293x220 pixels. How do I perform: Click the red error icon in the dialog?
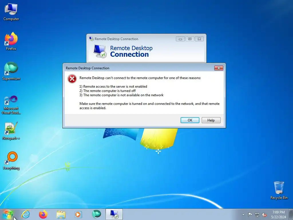[72, 79]
